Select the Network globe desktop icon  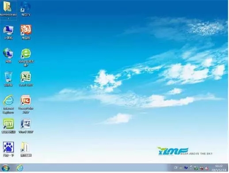tap(8, 53)
